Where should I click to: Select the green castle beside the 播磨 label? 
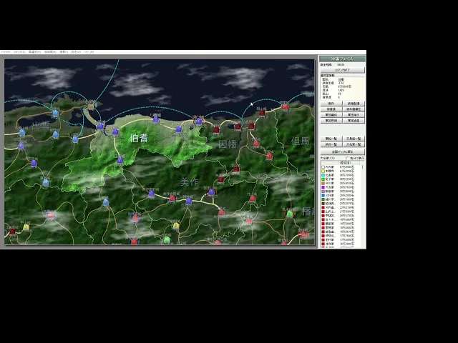[x=289, y=214]
